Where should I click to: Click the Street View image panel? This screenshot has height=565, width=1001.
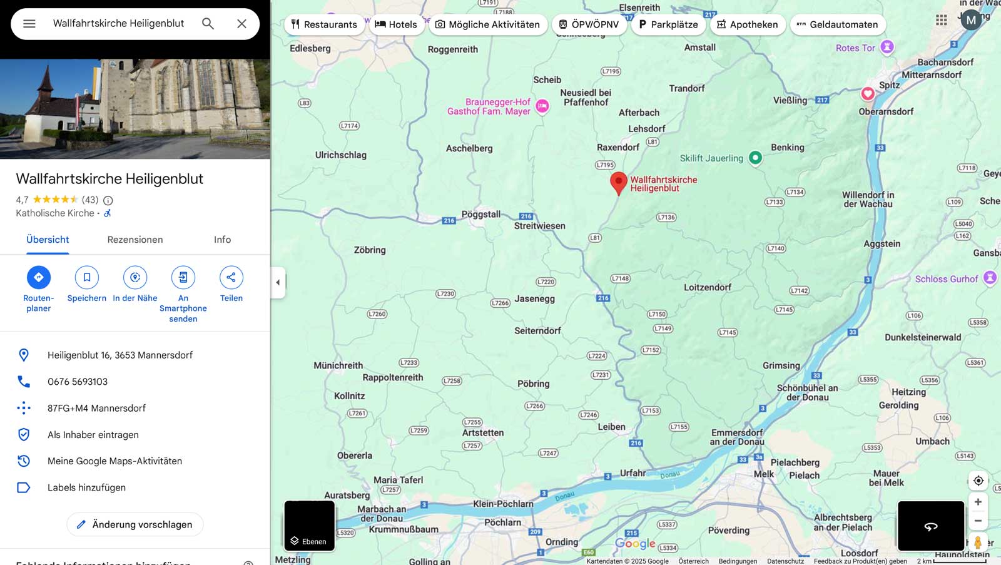click(931, 526)
